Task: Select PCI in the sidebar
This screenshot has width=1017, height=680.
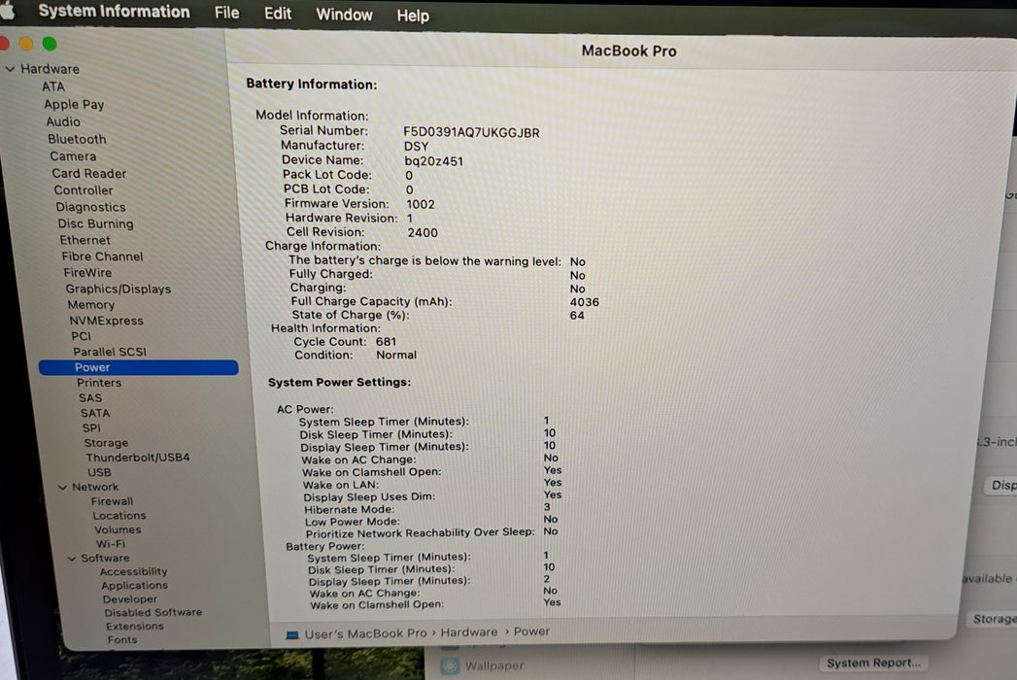Action: pos(81,336)
